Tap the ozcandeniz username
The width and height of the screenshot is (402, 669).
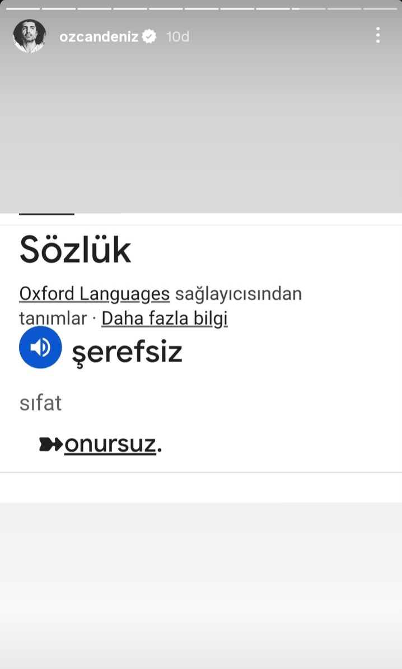pyautogui.click(x=99, y=37)
